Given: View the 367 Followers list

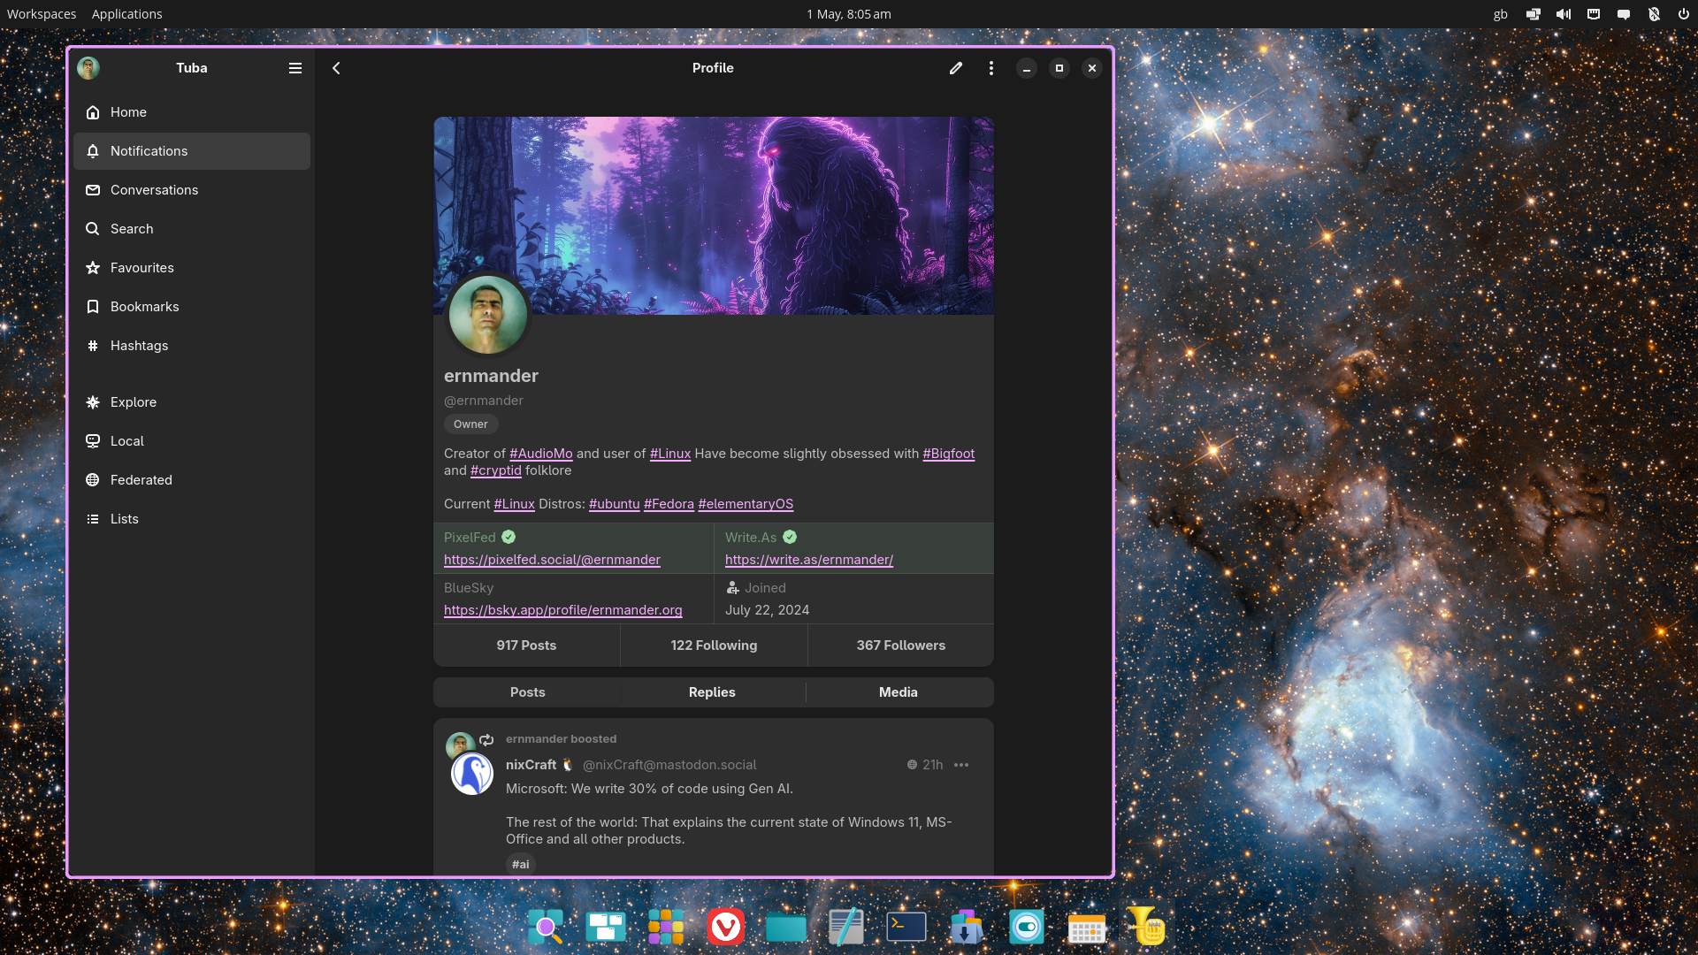Looking at the screenshot, I should [x=900, y=646].
